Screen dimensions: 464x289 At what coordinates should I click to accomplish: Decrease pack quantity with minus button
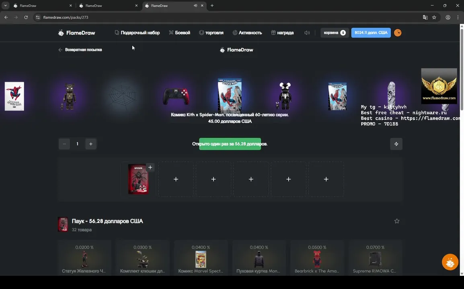[x=64, y=144]
